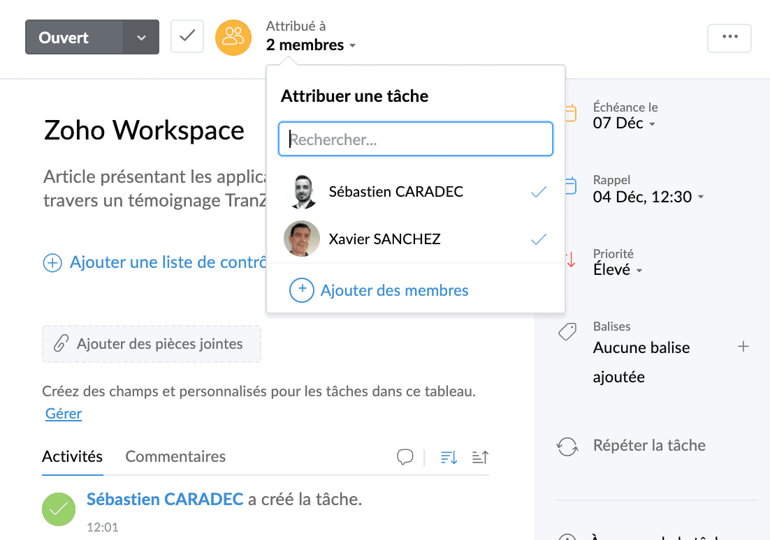Click the green task-created checkmark icon
The width and height of the screenshot is (770, 540).
pyautogui.click(x=59, y=509)
